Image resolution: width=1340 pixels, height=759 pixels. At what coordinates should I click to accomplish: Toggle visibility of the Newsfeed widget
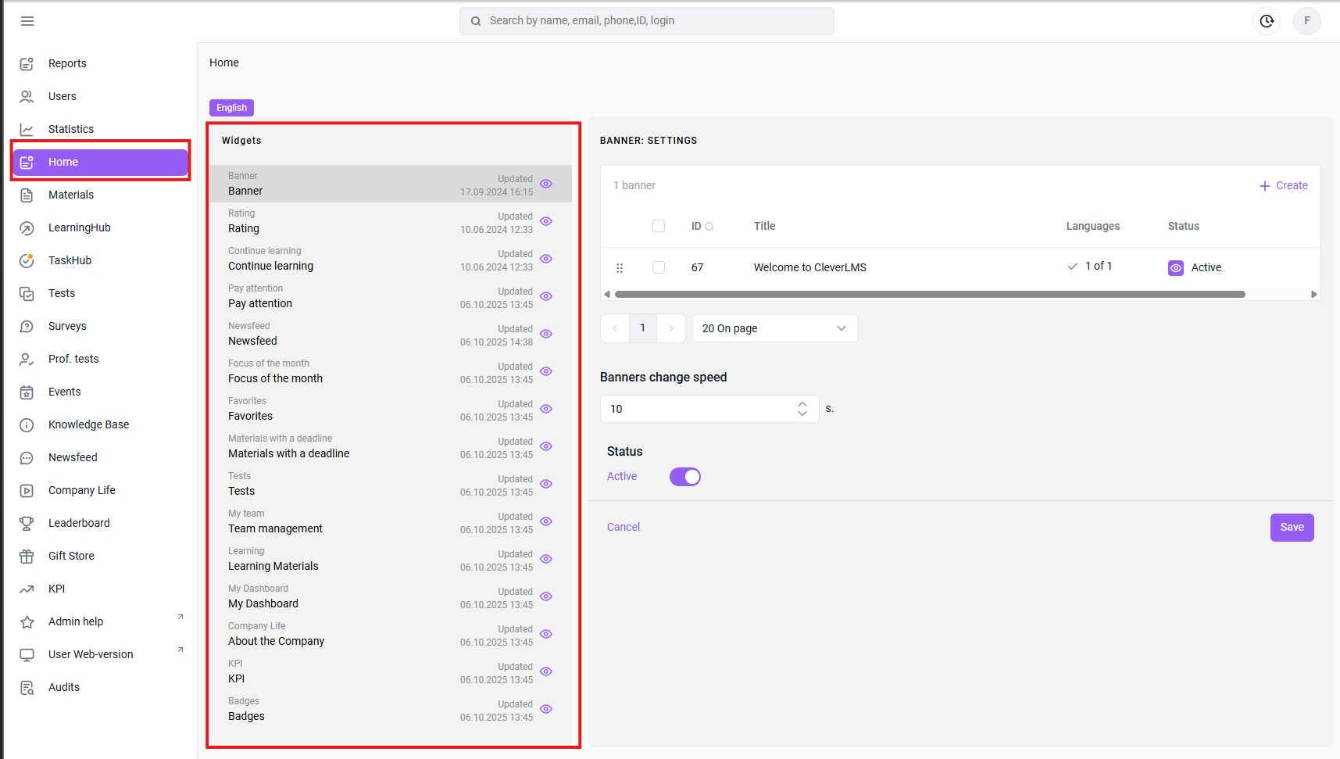pos(546,334)
